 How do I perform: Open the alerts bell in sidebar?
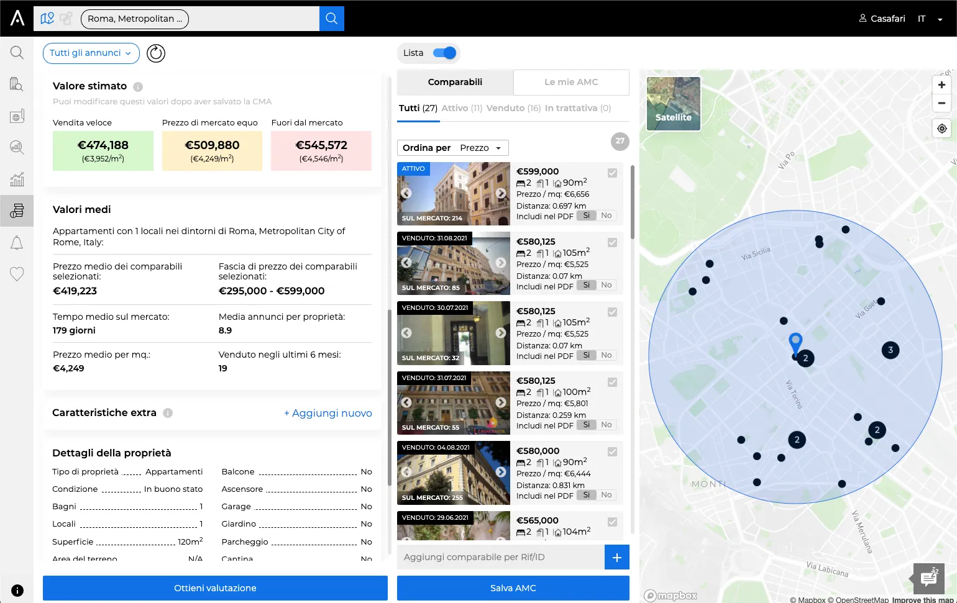17,243
